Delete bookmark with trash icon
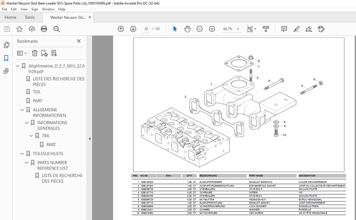This screenshot has width=356, height=220. click(x=34, y=53)
